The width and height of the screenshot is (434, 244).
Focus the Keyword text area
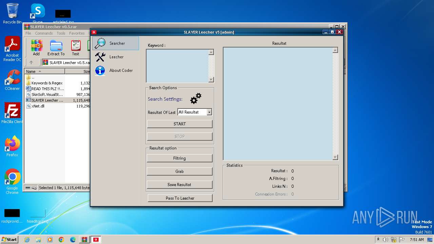(177, 66)
